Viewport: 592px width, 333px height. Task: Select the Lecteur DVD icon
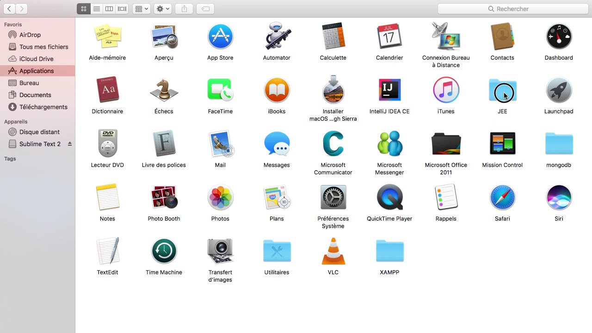point(107,144)
